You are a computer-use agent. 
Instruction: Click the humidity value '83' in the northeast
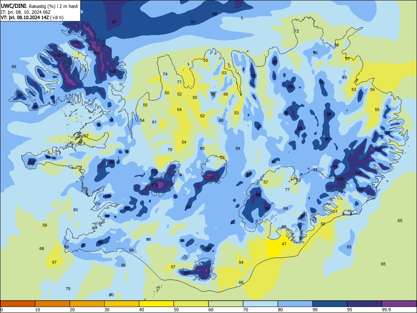point(344,78)
